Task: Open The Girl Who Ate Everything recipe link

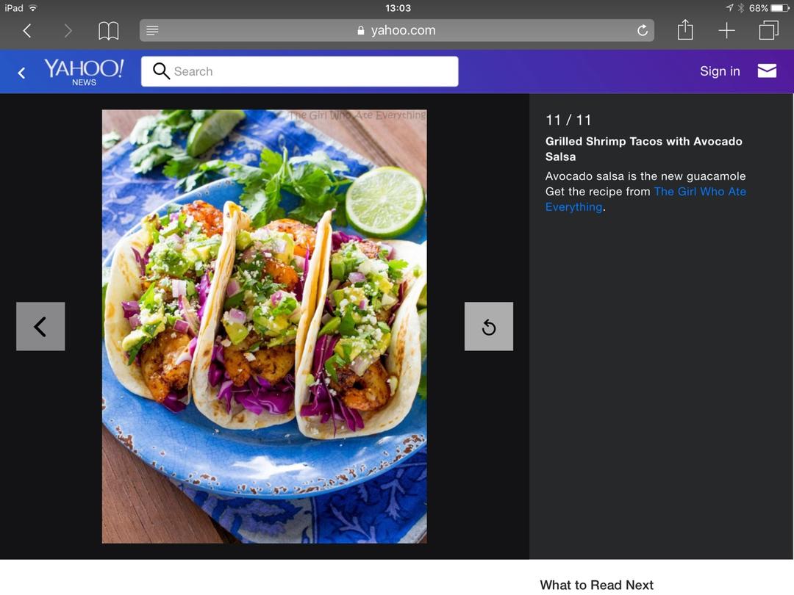Action: coord(699,192)
